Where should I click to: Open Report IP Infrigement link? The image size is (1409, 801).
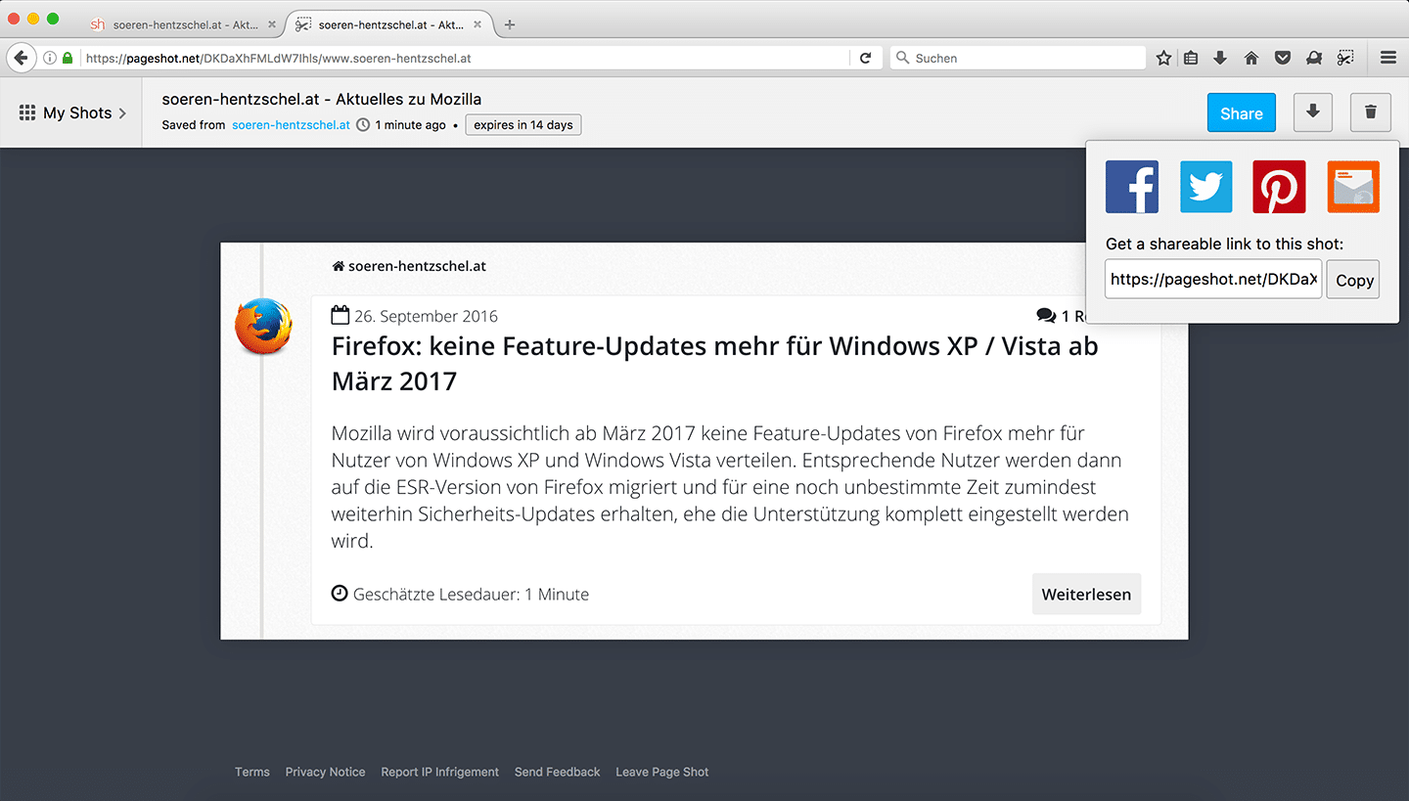point(440,772)
